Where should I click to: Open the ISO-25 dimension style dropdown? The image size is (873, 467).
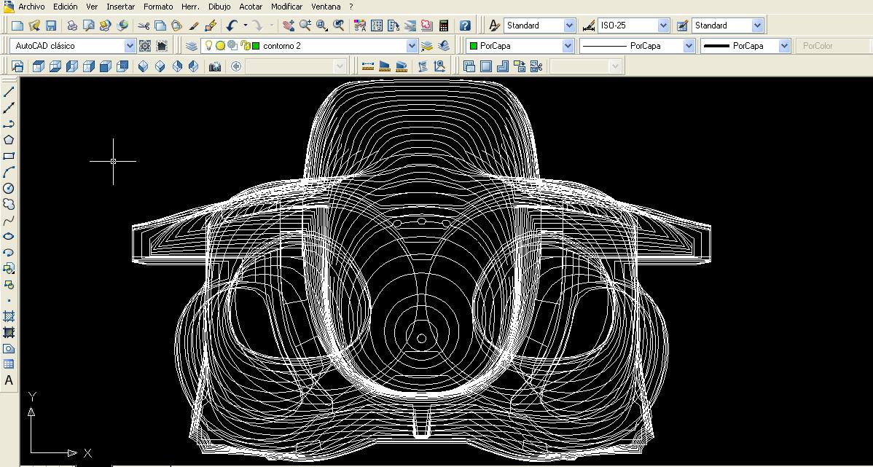[x=663, y=25]
